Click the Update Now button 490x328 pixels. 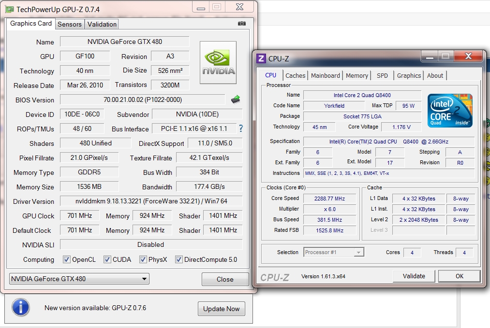(x=221, y=309)
